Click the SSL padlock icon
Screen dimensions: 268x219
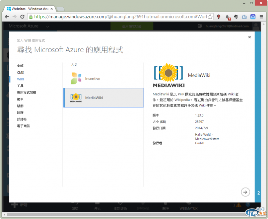click(31, 17)
